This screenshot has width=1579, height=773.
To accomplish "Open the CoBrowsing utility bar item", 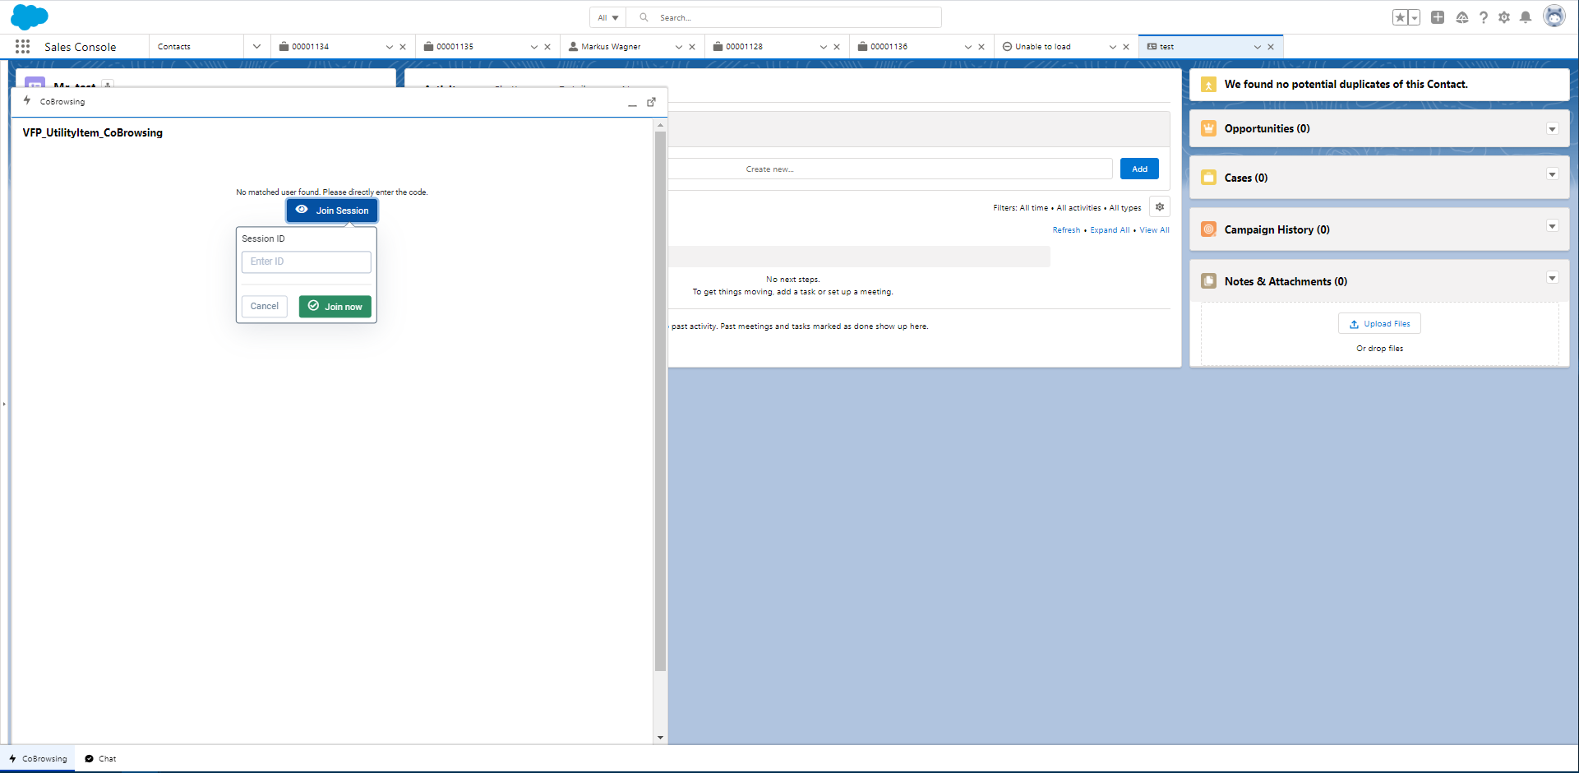I will (38, 759).
